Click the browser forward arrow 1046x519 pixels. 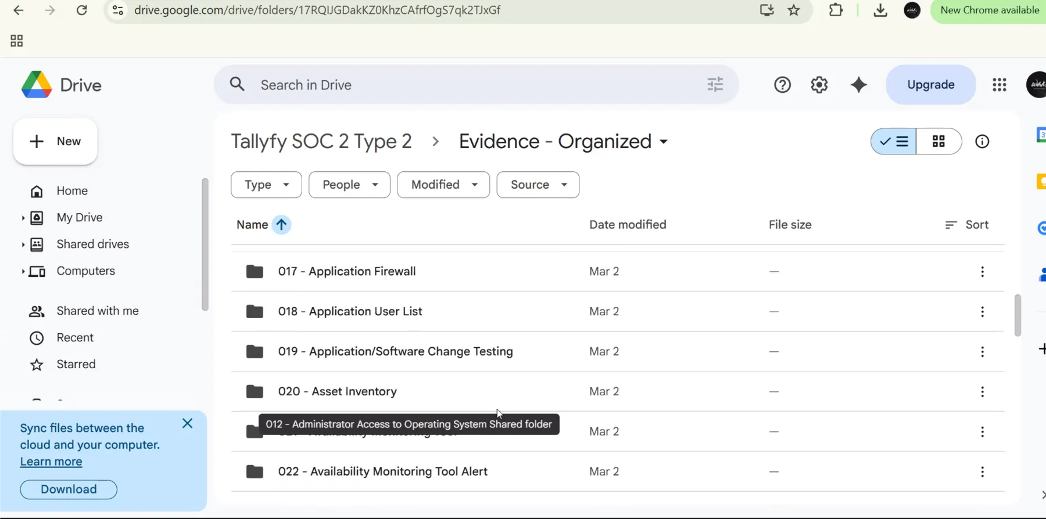click(x=50, y=10)
